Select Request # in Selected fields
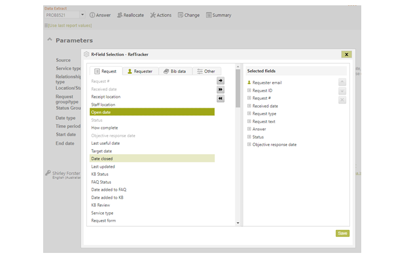The width and height of the screenshot is (405, 263). [x=259, y=98]
